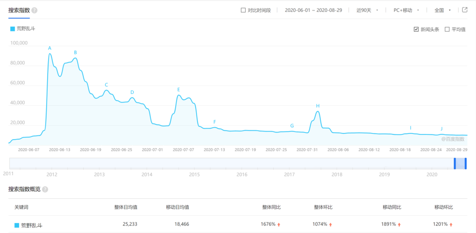Click the up arrow beside 1676%
The image size is (476, 233).
[278, 224]
